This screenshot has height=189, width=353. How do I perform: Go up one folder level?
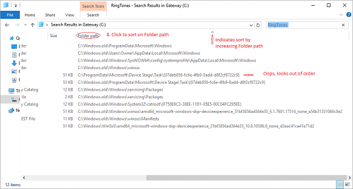(x=32, y=25)
